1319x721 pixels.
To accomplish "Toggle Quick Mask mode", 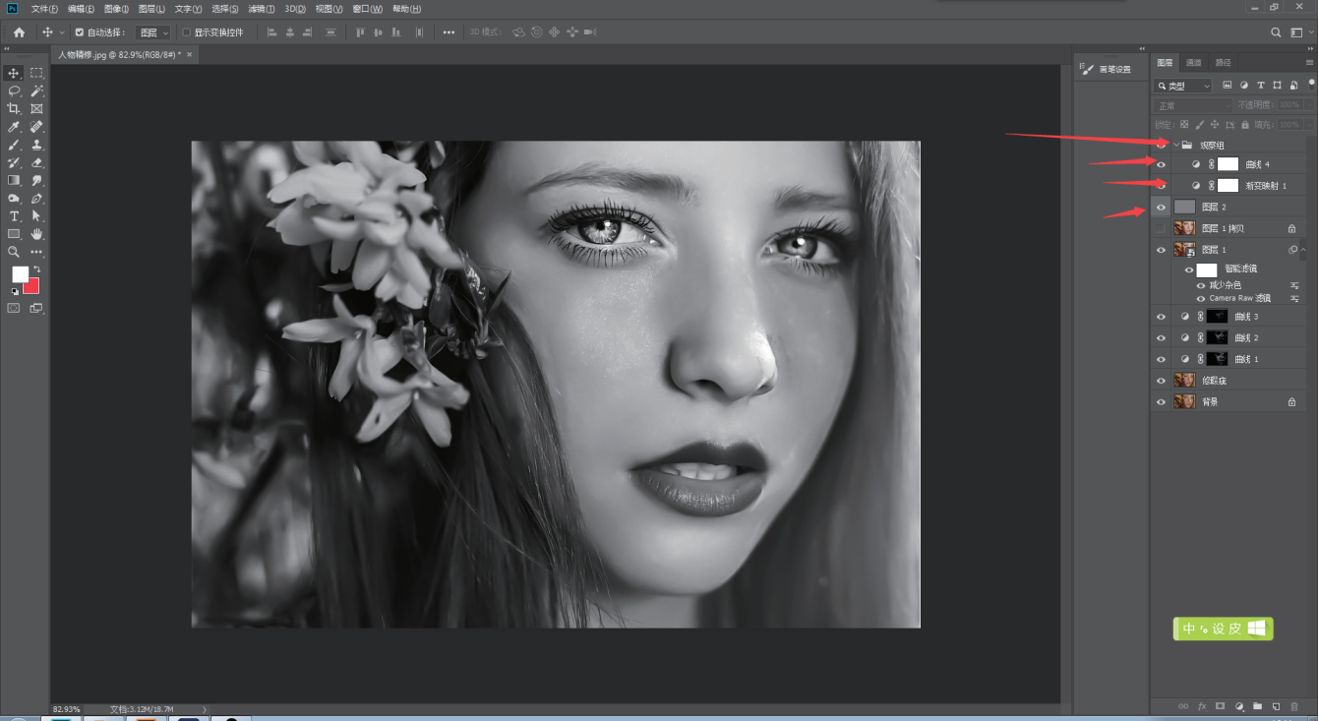I will click(x=14, y=308).
